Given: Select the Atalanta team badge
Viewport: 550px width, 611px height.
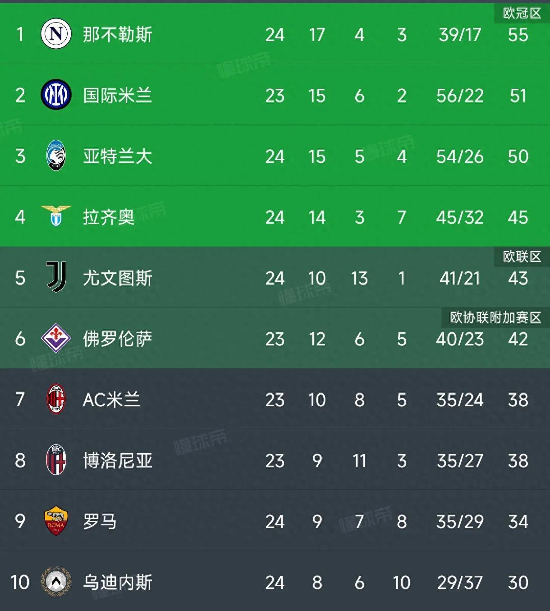Looking at the screenshot, I should [56, 156].
